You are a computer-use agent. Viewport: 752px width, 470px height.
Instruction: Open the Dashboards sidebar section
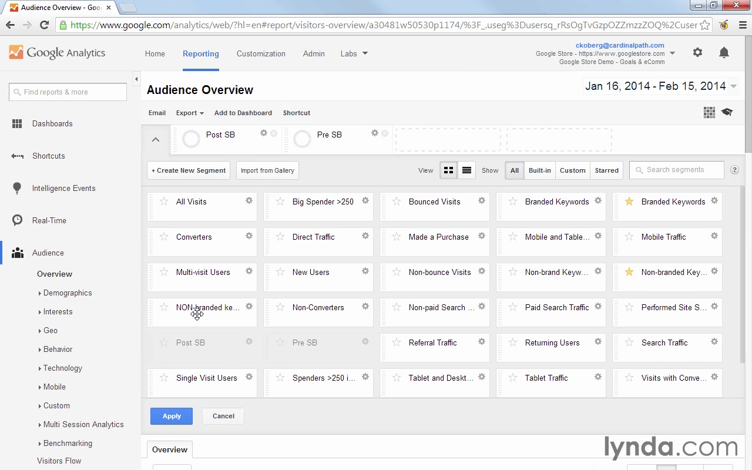click(52, 123)
